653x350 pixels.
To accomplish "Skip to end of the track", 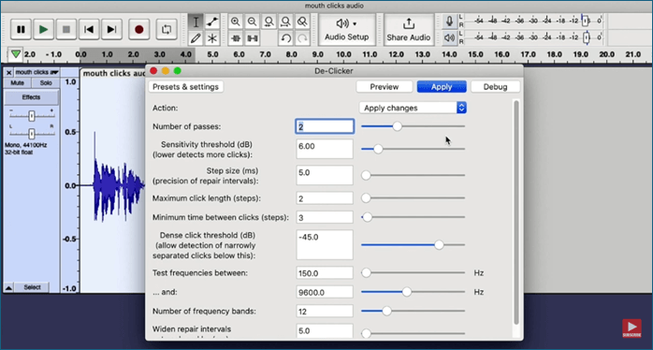I will pos(111,29).
